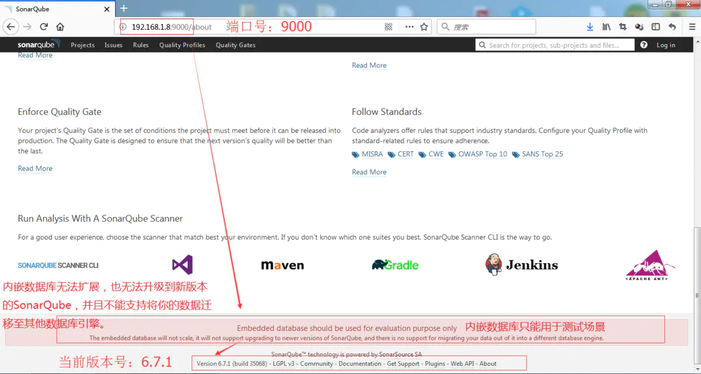Reload the current browser page
This screenshot has height=374, width=701.
[44, 27]
